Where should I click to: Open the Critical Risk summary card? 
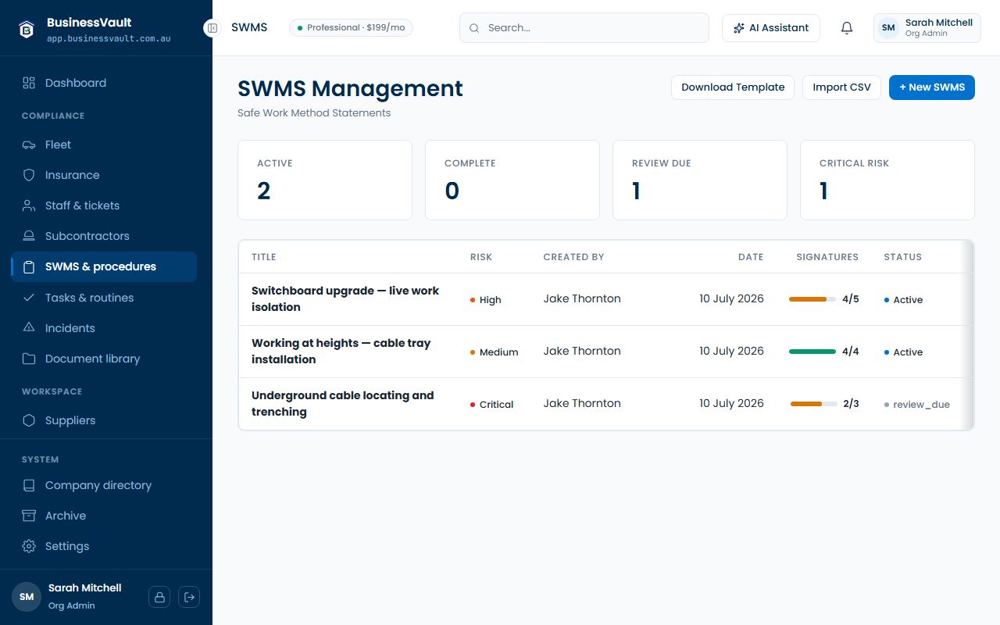(887, 180)
